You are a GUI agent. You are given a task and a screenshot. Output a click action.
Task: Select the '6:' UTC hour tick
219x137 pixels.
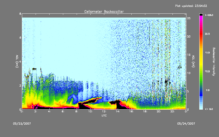coord(63,112)
